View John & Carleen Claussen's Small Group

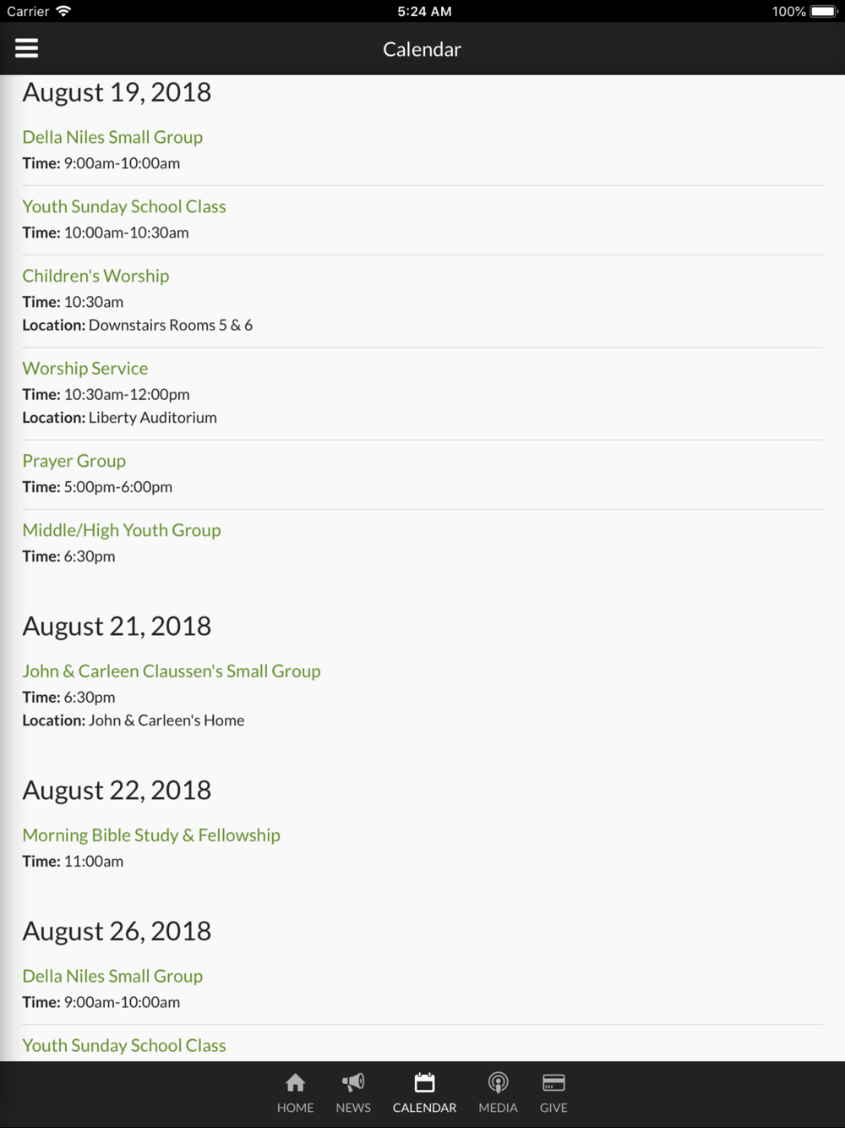click(x=172, y=671)
